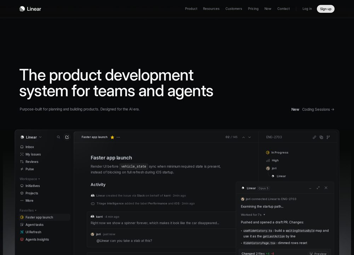354x255 pixels.
Task: Go to previous issue with up chevron
Action: [244, 137]
